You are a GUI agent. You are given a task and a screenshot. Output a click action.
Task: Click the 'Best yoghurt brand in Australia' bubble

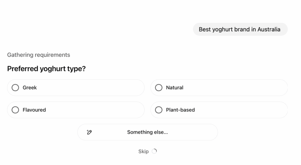click(x=240, y=29)
